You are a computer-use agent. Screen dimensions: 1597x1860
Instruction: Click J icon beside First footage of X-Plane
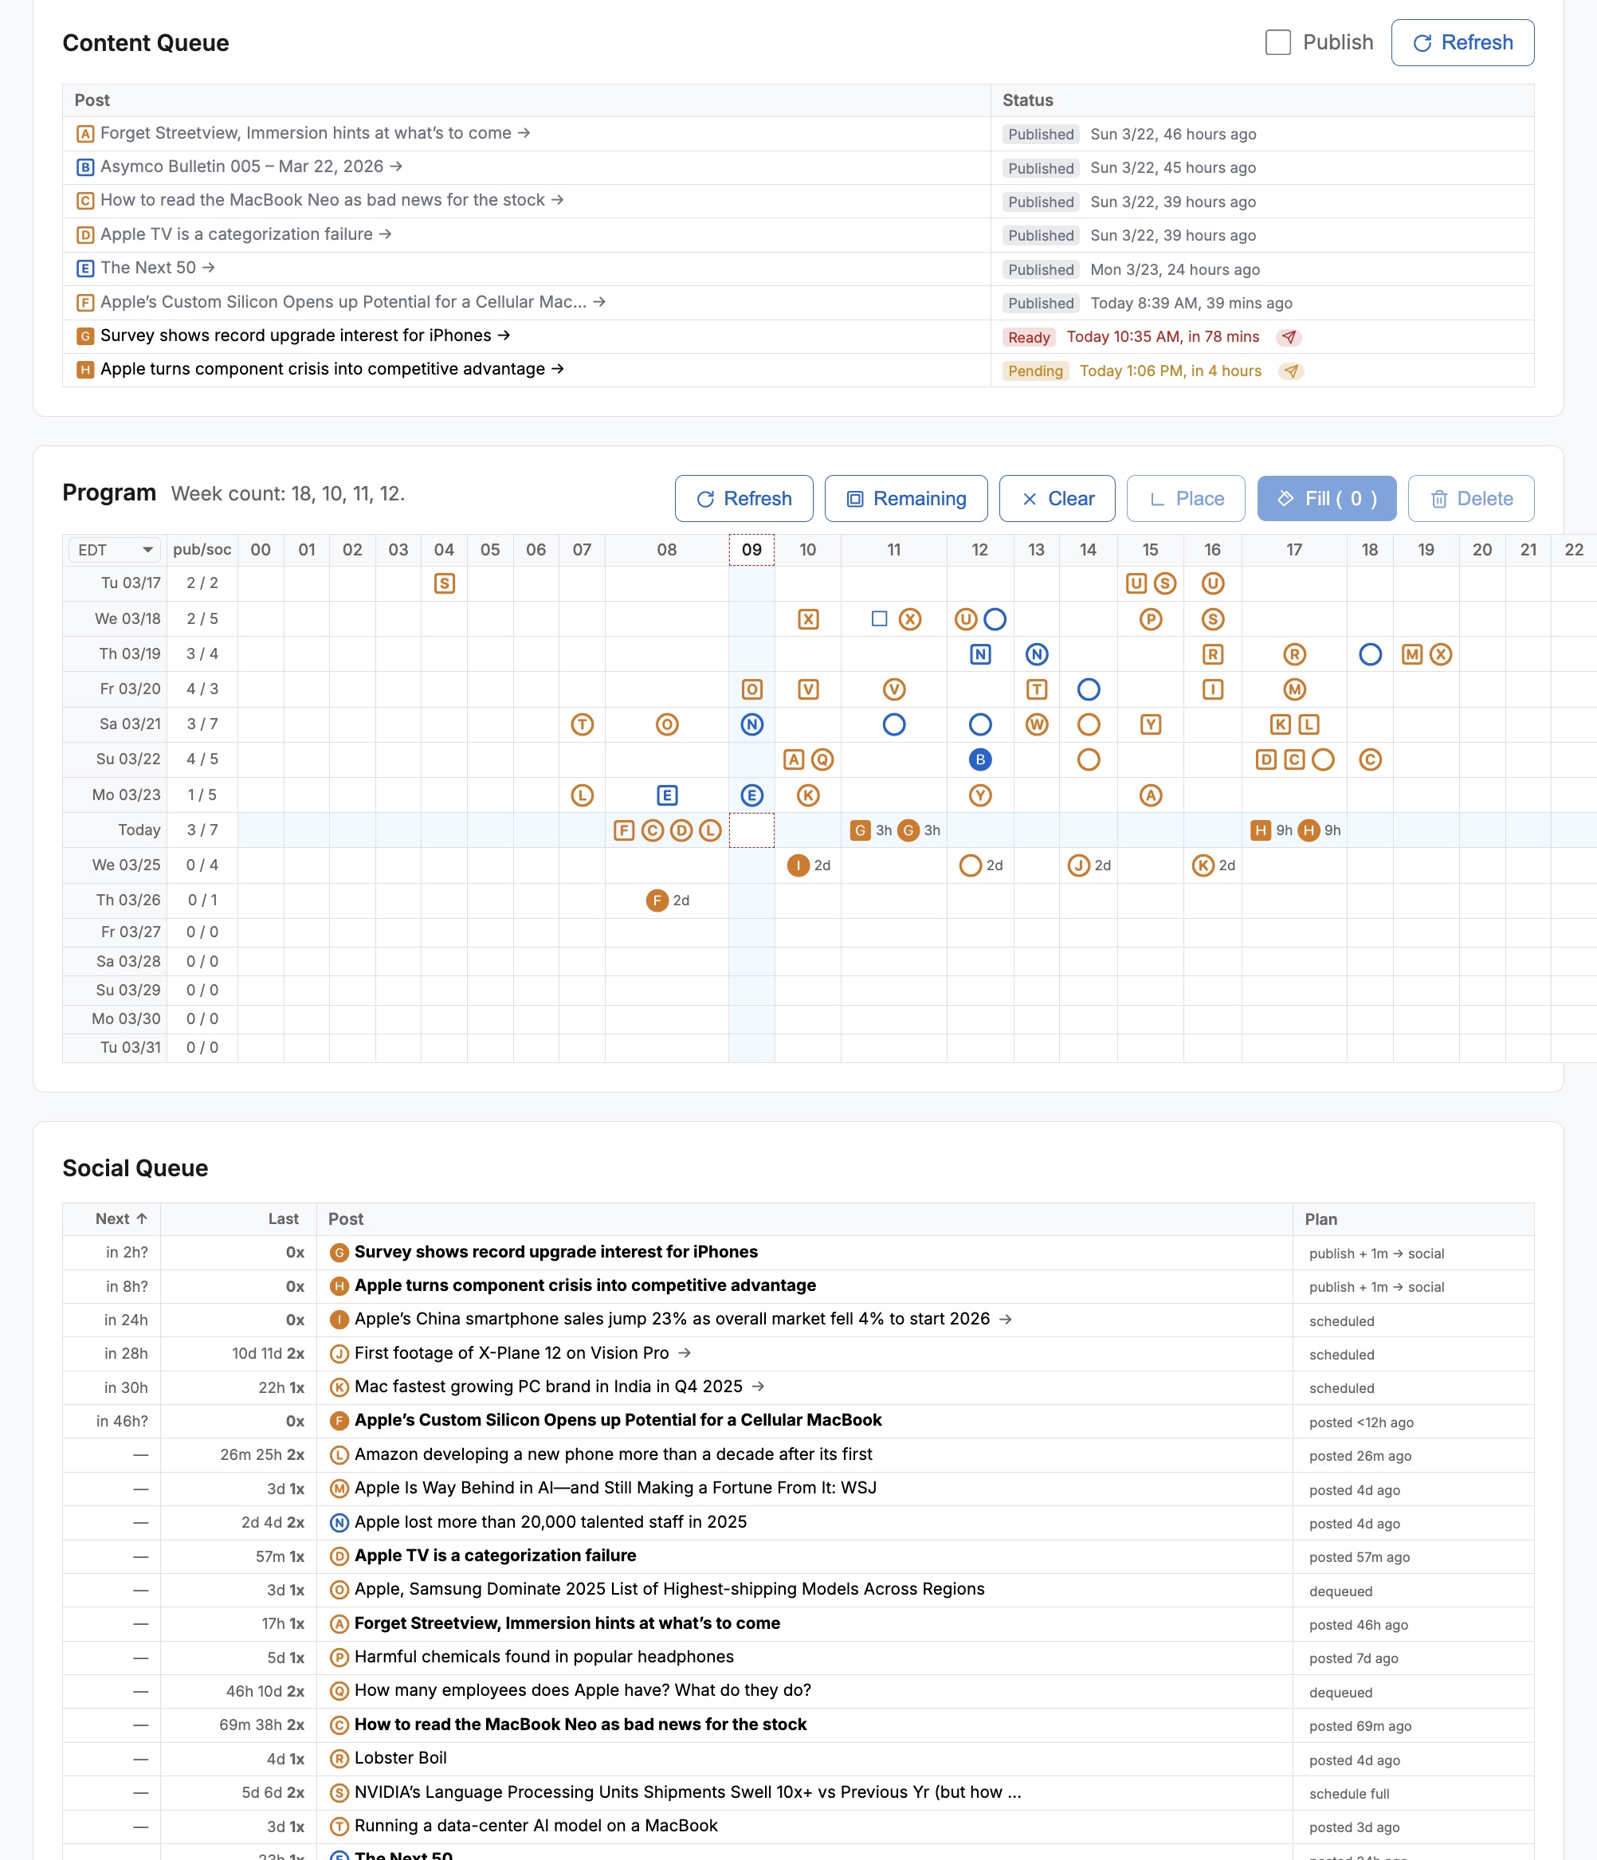pyautogui.click(x=339, y=1353)
